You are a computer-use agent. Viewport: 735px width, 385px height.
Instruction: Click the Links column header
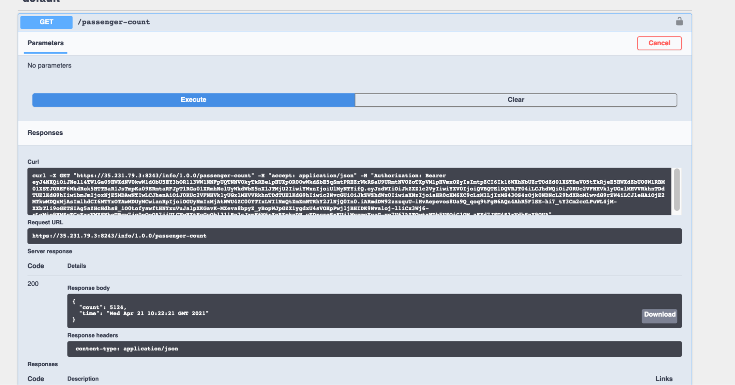(664, 379)
